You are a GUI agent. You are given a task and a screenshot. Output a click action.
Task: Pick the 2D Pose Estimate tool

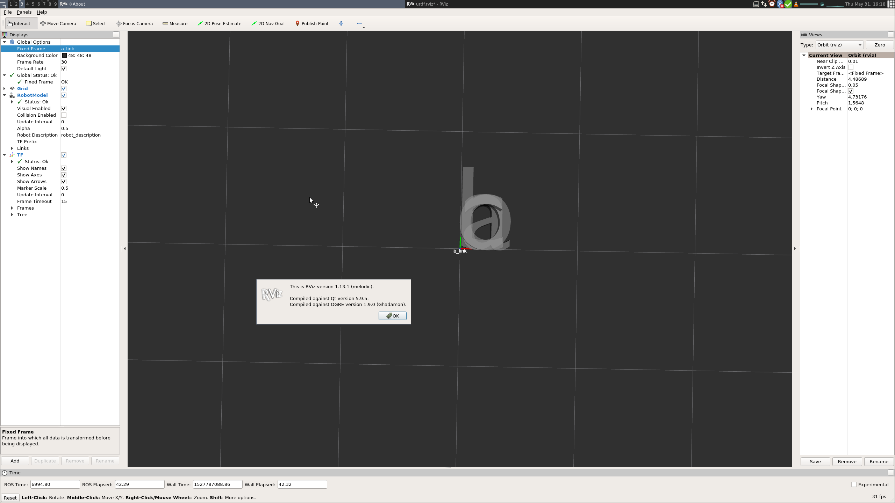219,23
